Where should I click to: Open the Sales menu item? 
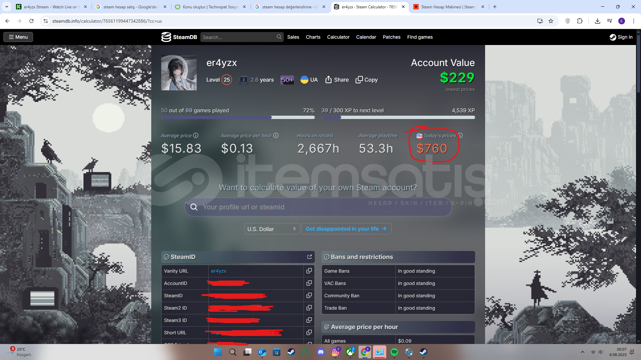(x=293, y=37)
